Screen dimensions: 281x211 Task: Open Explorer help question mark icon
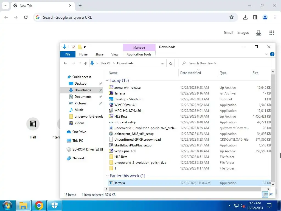coord(272,54)
